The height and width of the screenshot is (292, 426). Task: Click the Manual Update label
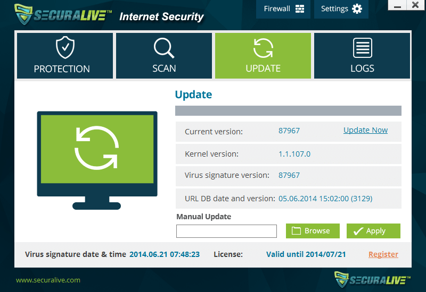[x=204, y=217]
